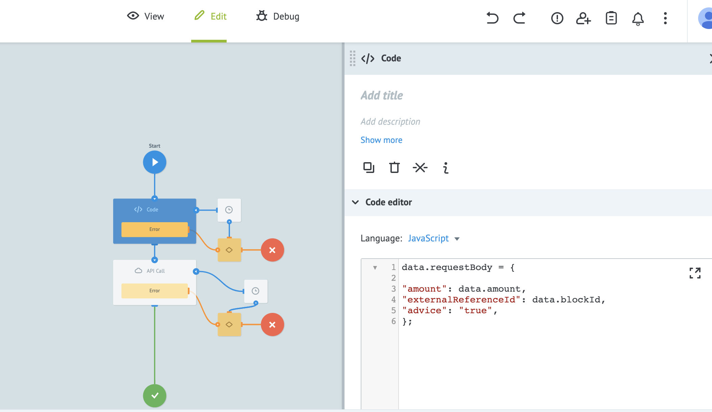Expand the code editor to fullscreen

coord(695,273)
